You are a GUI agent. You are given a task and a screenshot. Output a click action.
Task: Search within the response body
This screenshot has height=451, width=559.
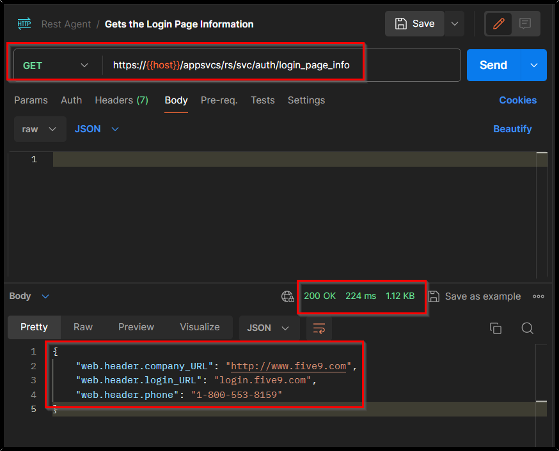[x=527, y=328]
